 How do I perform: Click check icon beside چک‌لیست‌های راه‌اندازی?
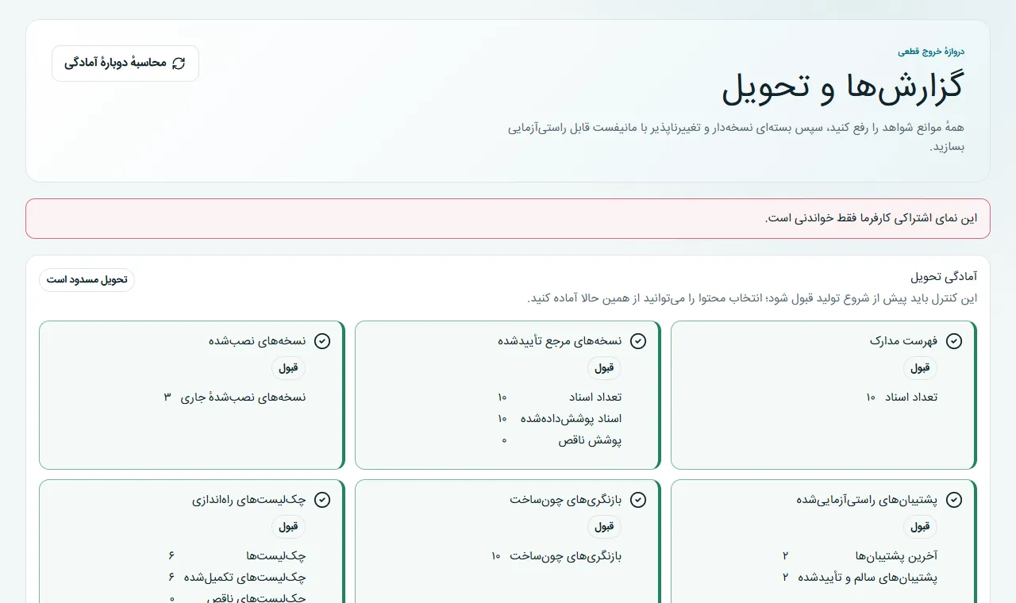pos(322,500)
